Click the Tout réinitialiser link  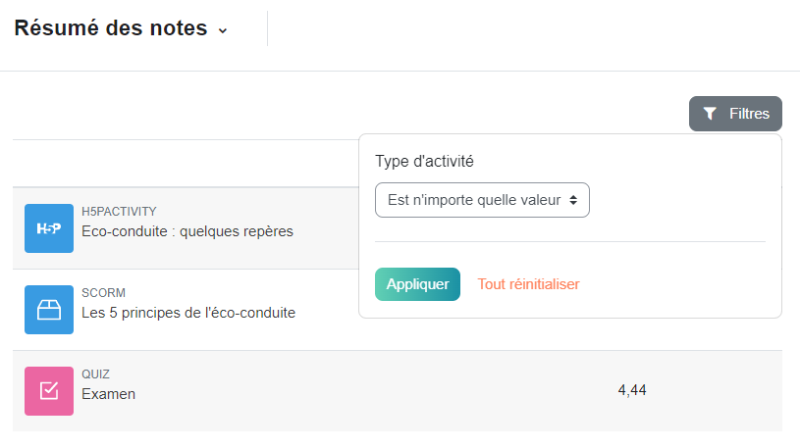(x=528, y=284)
